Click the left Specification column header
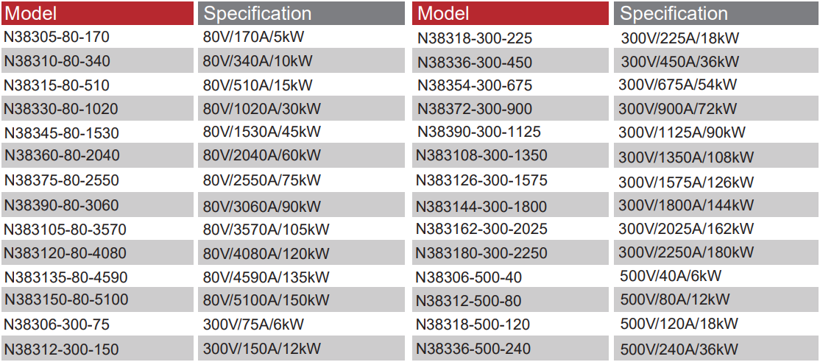Screen dimensions: 820x362 pos(257,13)
